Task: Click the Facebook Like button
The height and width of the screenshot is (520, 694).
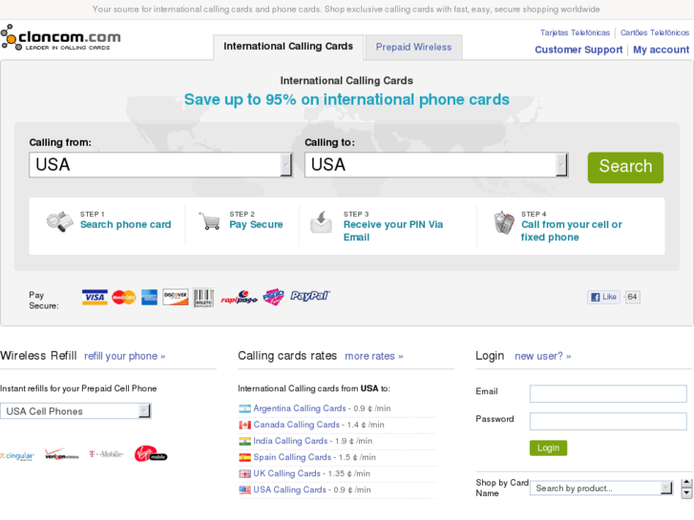Action: click(603, 297)
